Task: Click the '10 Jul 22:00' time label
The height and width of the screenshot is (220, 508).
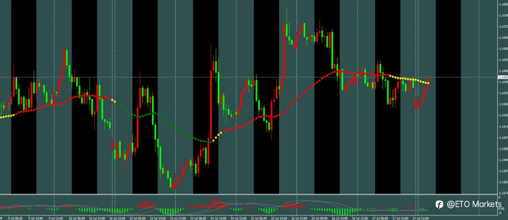Action: 117,218
